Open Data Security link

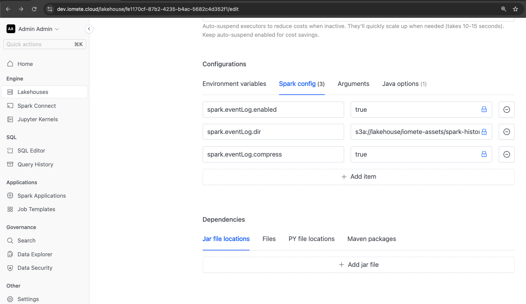35,268
